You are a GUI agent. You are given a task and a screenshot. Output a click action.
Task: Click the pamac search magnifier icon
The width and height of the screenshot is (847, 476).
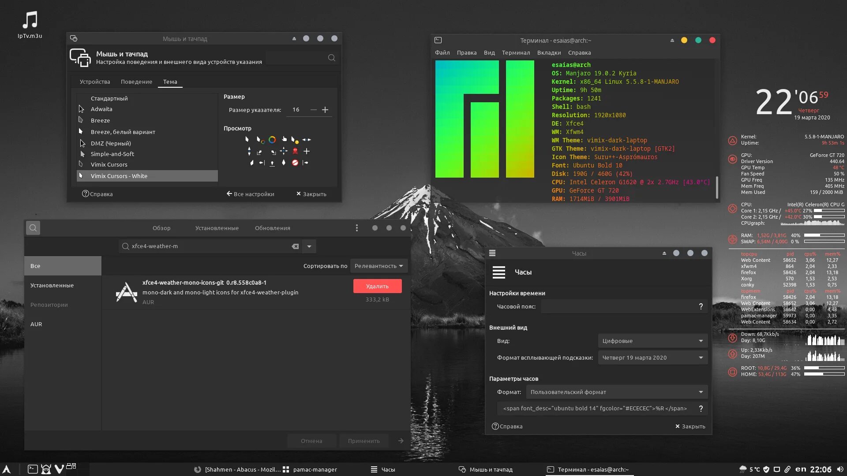[33, 228]
